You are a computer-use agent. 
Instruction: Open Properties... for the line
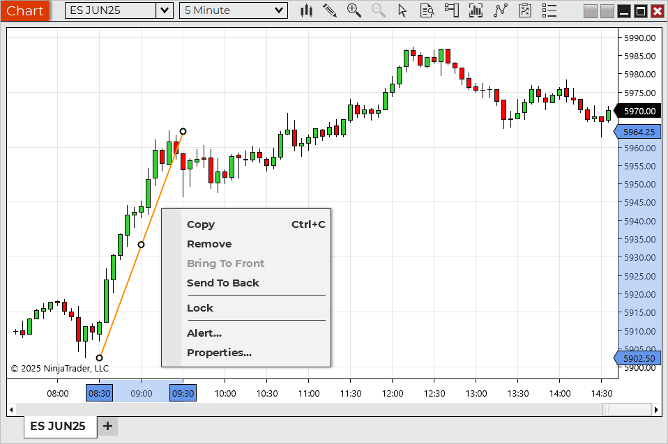(x=219, y=353)
